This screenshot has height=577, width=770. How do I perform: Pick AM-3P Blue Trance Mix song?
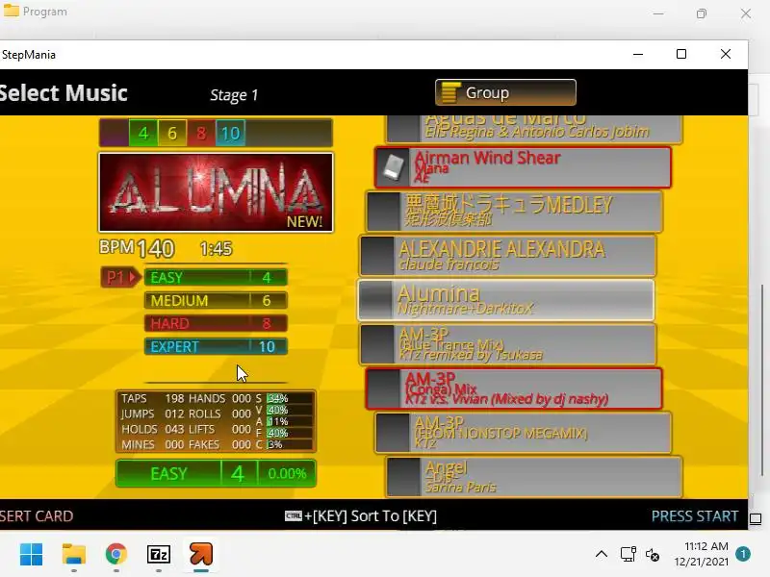point(508,344)
